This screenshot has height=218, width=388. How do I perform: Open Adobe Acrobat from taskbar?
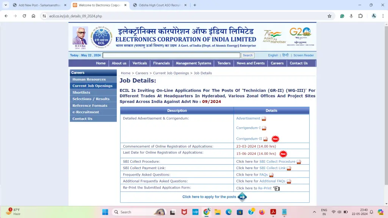tap(273, 212)
